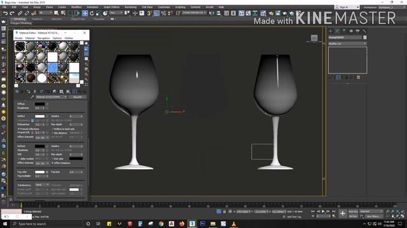
Task: Open Photoshop from the Windows taskbar
Action: pos(202,224)
